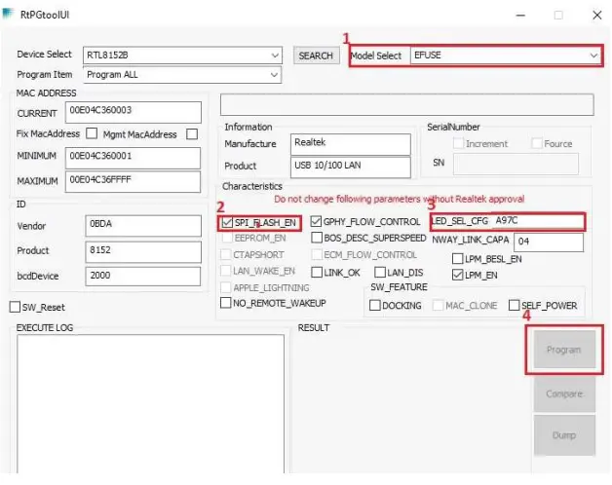
Task: Click the disabled LAN_WAKE_EN checkbox
Action: tap(226, 271)
